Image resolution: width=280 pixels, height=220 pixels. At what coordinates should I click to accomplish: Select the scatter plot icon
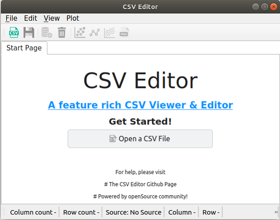[80, 32]
